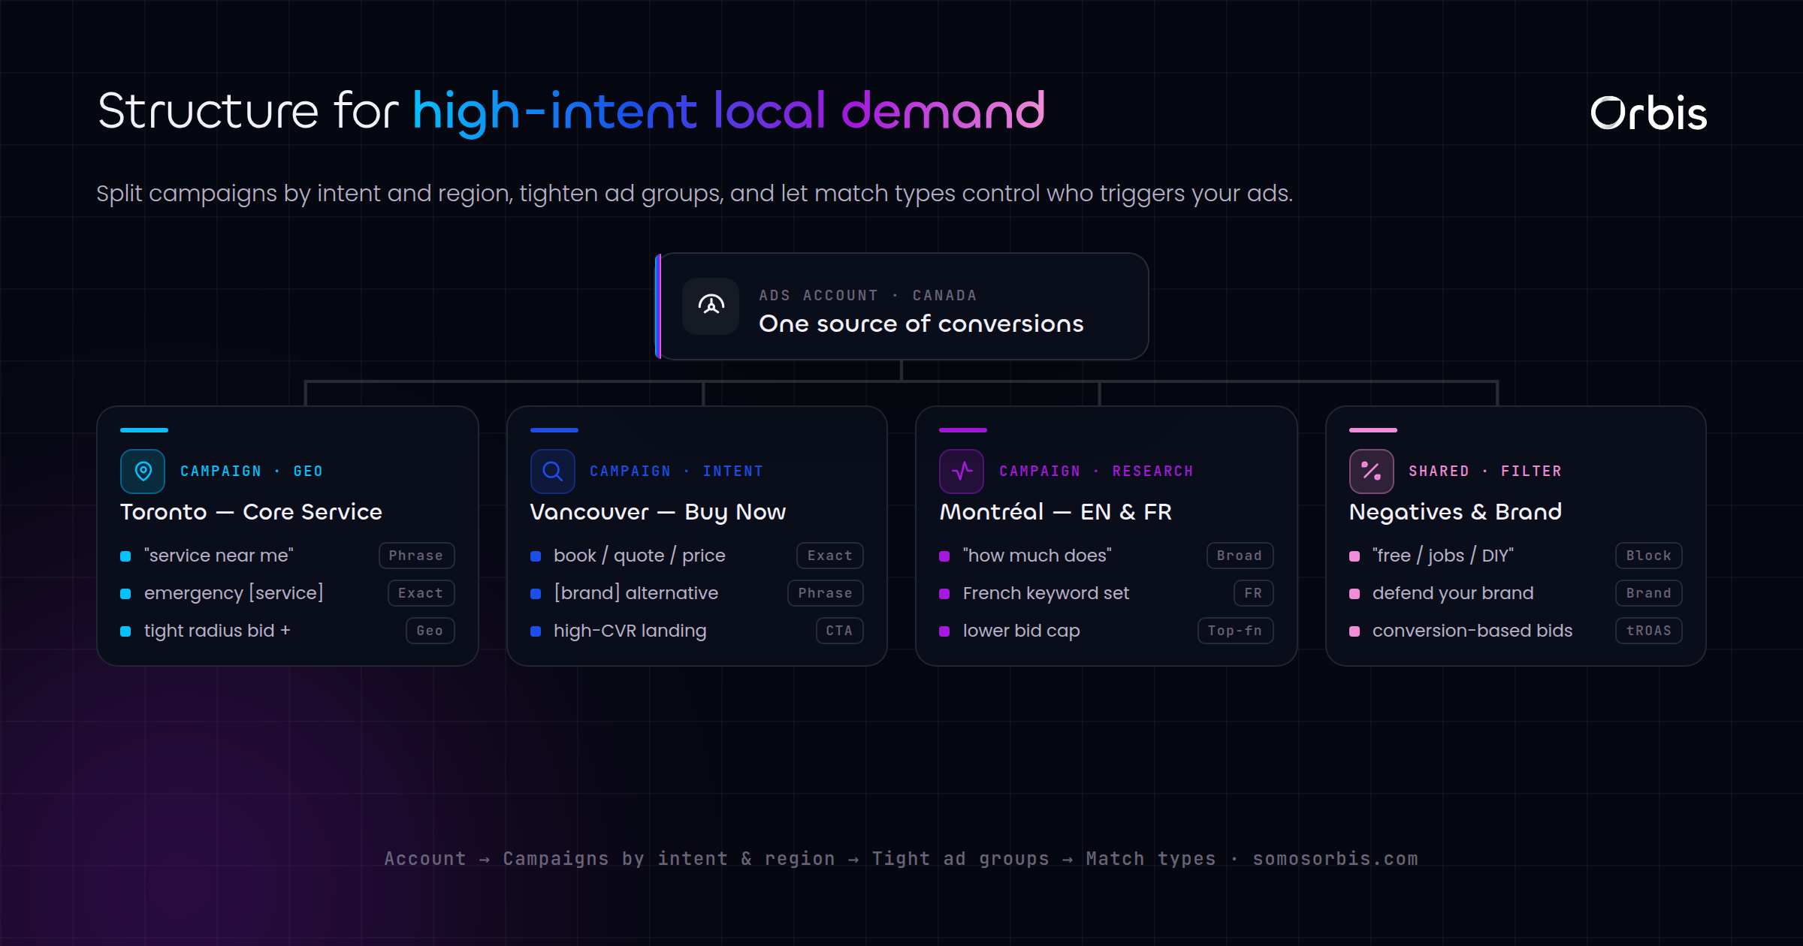This screenshot has width=1803, height=946.
Task: Select the Phrase tag beside "service near me"
Action: (416, 556)
